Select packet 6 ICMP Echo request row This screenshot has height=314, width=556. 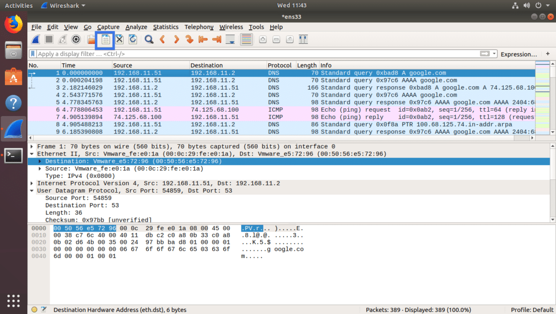click(281, 110)
